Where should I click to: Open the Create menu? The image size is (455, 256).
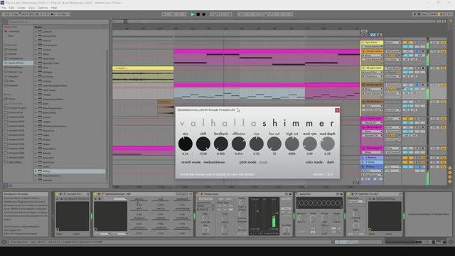[x=21, y=8]
